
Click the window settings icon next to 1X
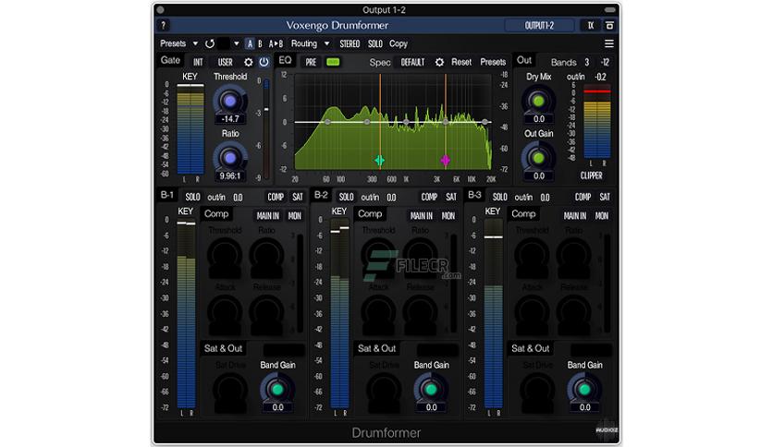609,25
